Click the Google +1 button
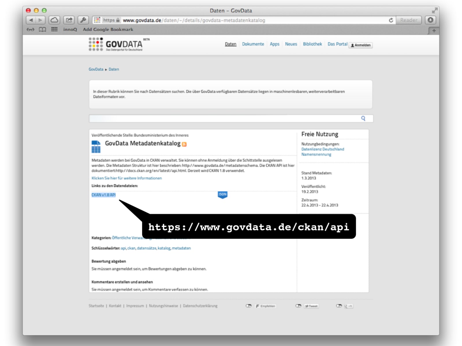This screenshot has height=346, width=462. point(348,306)
